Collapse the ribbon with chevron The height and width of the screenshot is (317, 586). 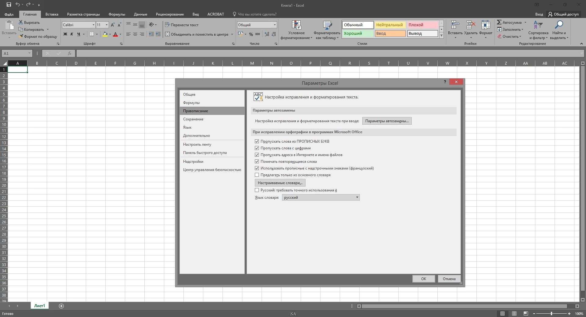pos(581,44)
